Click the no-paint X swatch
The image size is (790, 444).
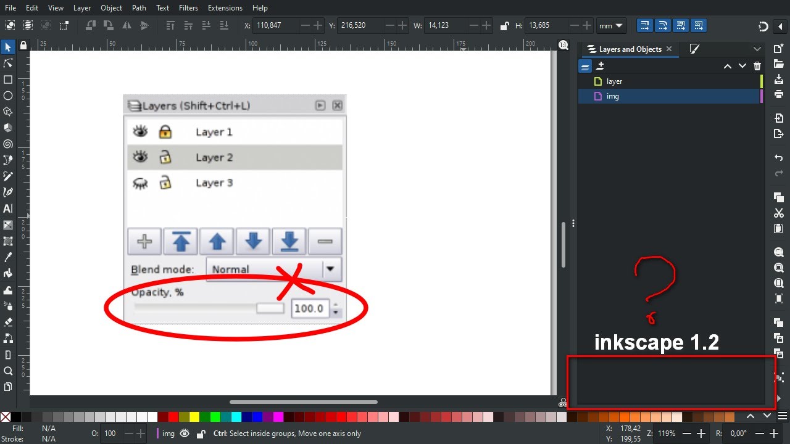pos(6,417)
